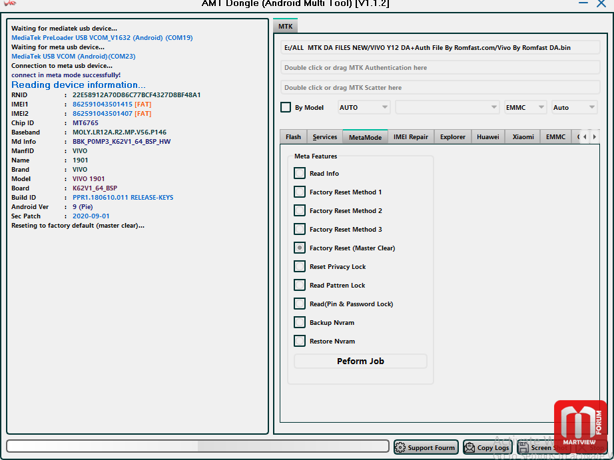The height and width of the screenshot is (460, 614).
Task: Open the empty model dropdown
Action: 447,107
